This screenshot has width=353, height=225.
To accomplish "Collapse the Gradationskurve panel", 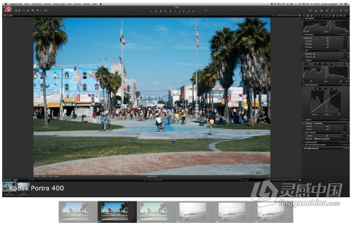I will tap(303, 85).
